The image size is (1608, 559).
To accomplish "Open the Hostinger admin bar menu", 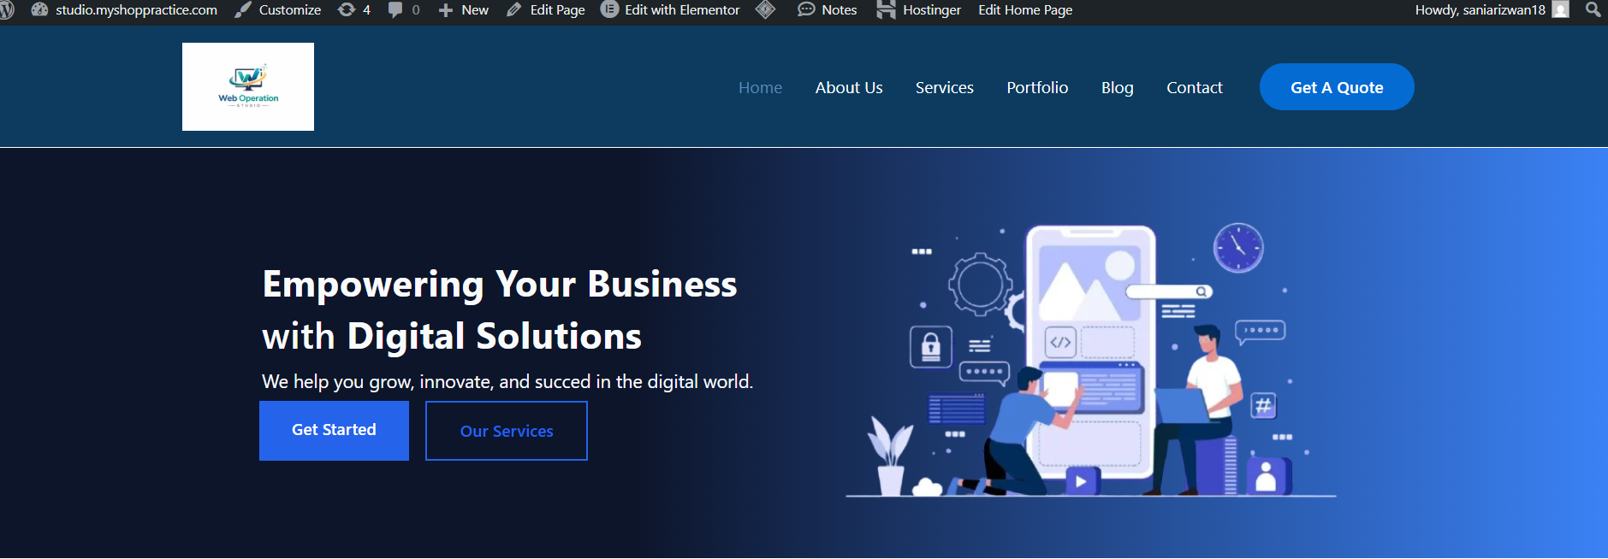I will coord(919,10).
